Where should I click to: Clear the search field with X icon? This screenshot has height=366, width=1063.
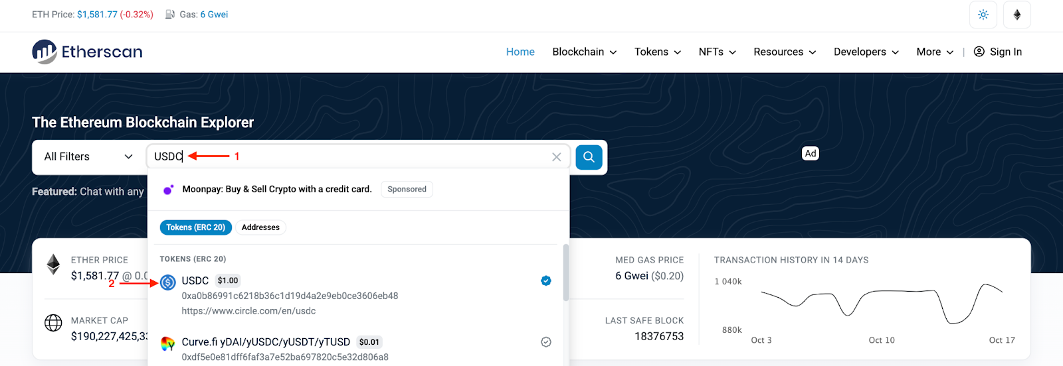[557, 157]
